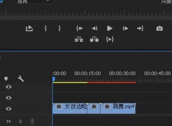172x126 pixels.
Task: Open timeline display settings wrench
Action: click(21, 79)
